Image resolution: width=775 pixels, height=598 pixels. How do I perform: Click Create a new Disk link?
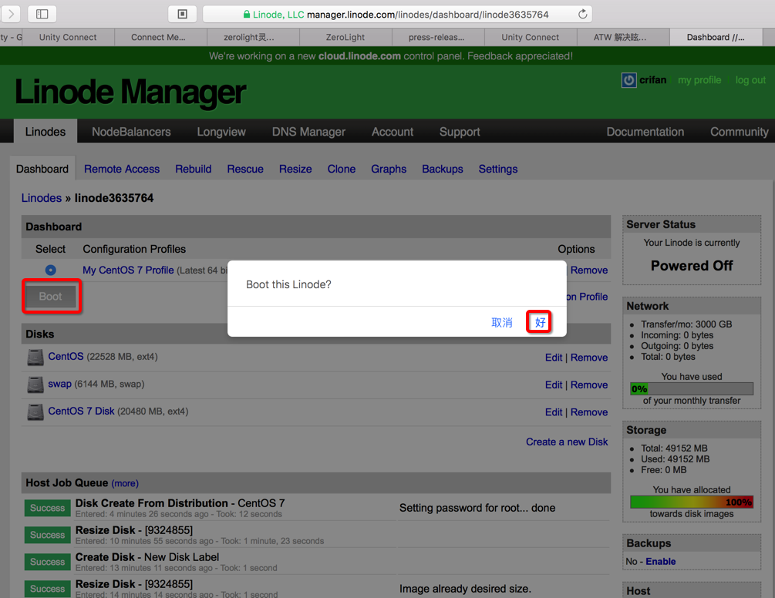pyautogui.click(x=567, y=442)
